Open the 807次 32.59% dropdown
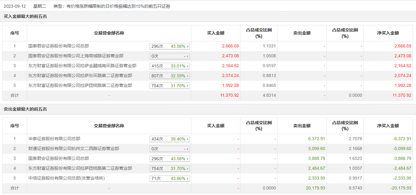The width and height of the screenshot is (416, 195). click(x=170, y=76)
